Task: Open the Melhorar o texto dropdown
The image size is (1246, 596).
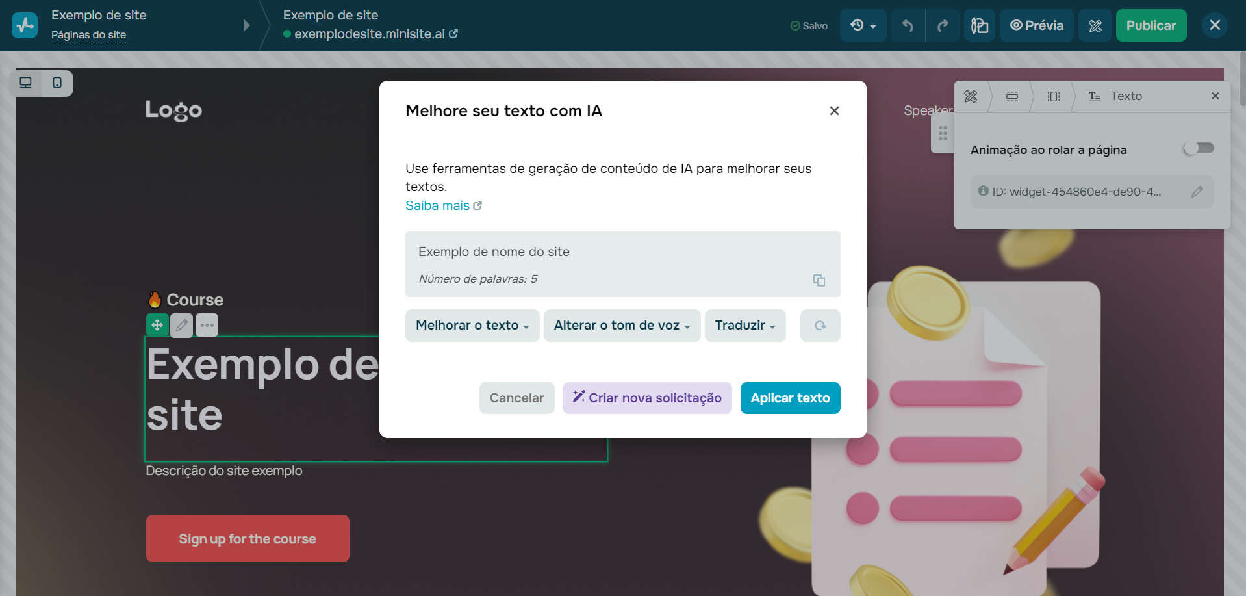Action: point(472,325)
